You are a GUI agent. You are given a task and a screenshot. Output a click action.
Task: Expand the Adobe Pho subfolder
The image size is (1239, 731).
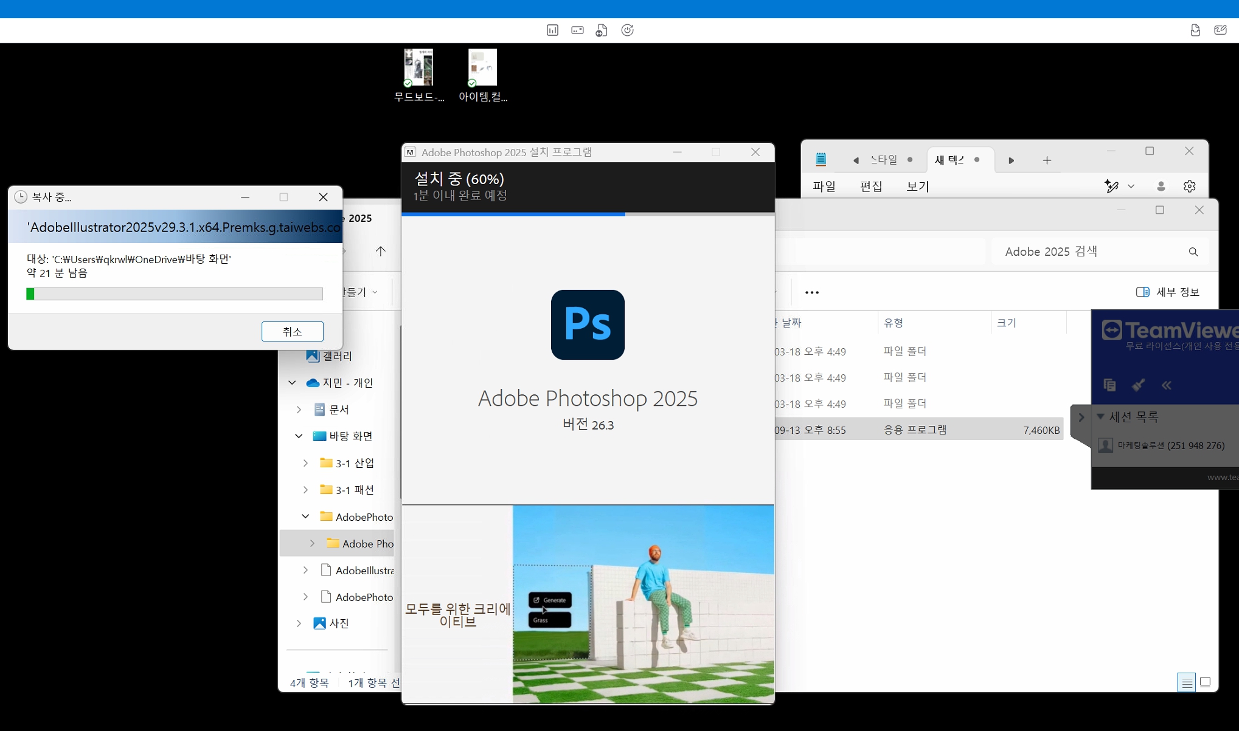(312, 543)
